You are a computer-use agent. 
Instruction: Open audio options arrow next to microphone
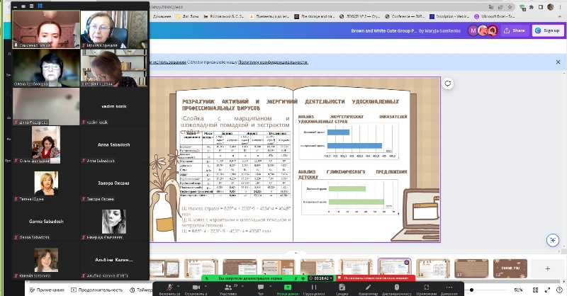click(x=179, y=286)
